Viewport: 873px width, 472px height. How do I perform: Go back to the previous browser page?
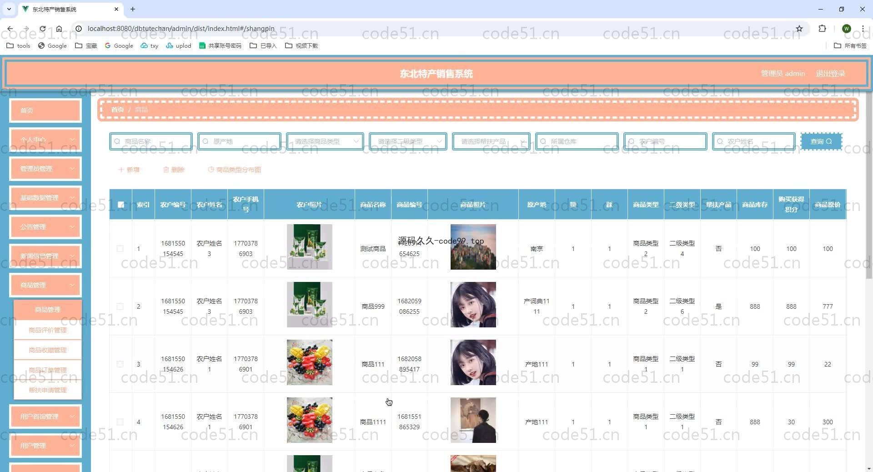tap(10, 28)
